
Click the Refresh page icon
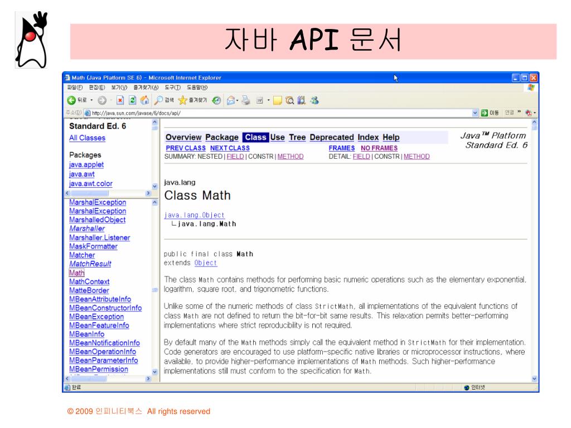pyautogui.click(x=133, y=100)
